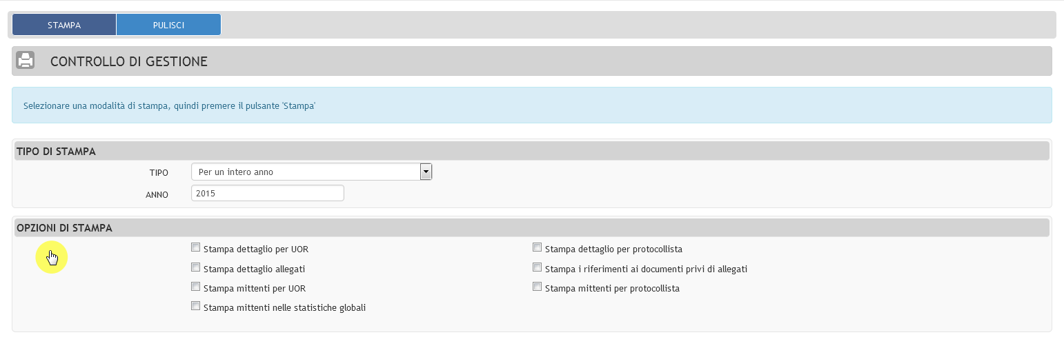This screenshot has width=1064, height=337.
Task: Check Stampa mittenti per UOR
Action: [x=195, y=287]
